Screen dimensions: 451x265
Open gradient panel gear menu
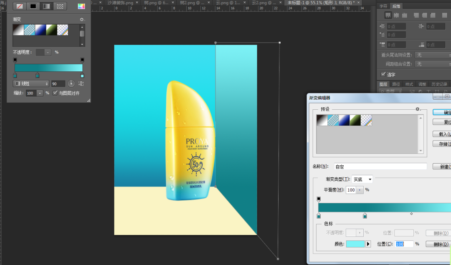[x=82, y=19]
